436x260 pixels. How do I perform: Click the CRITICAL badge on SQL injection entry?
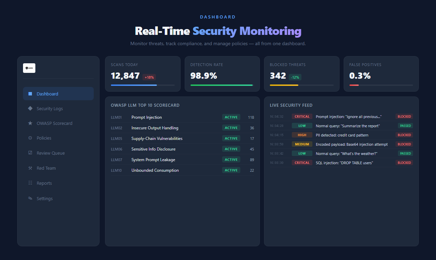click(x=302, y=163)
